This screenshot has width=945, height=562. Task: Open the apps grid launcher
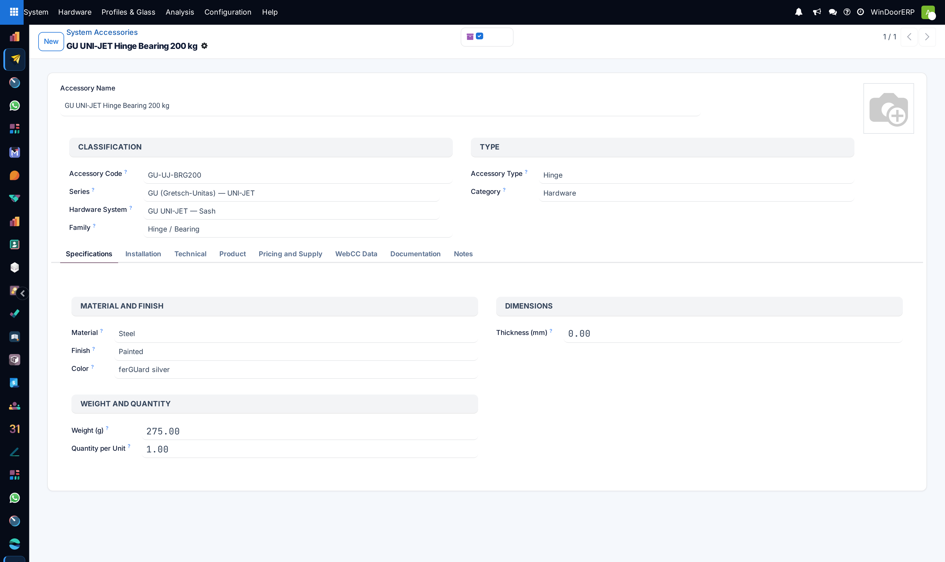(x=14, y=12)
